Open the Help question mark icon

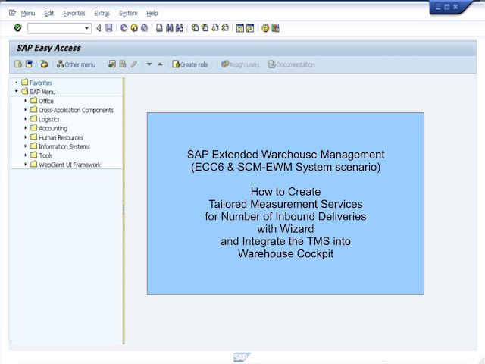click(x=265, y=28)
